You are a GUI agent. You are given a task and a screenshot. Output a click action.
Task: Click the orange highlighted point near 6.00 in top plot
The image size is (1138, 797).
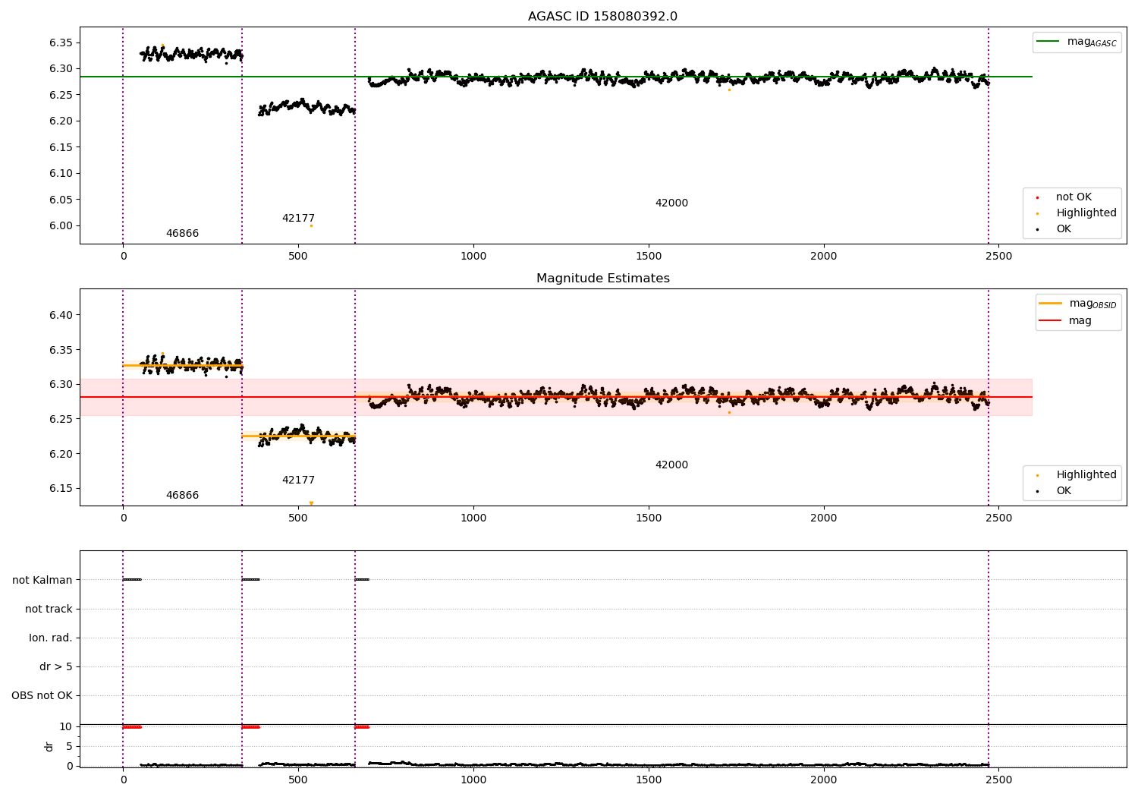(311, 225)
